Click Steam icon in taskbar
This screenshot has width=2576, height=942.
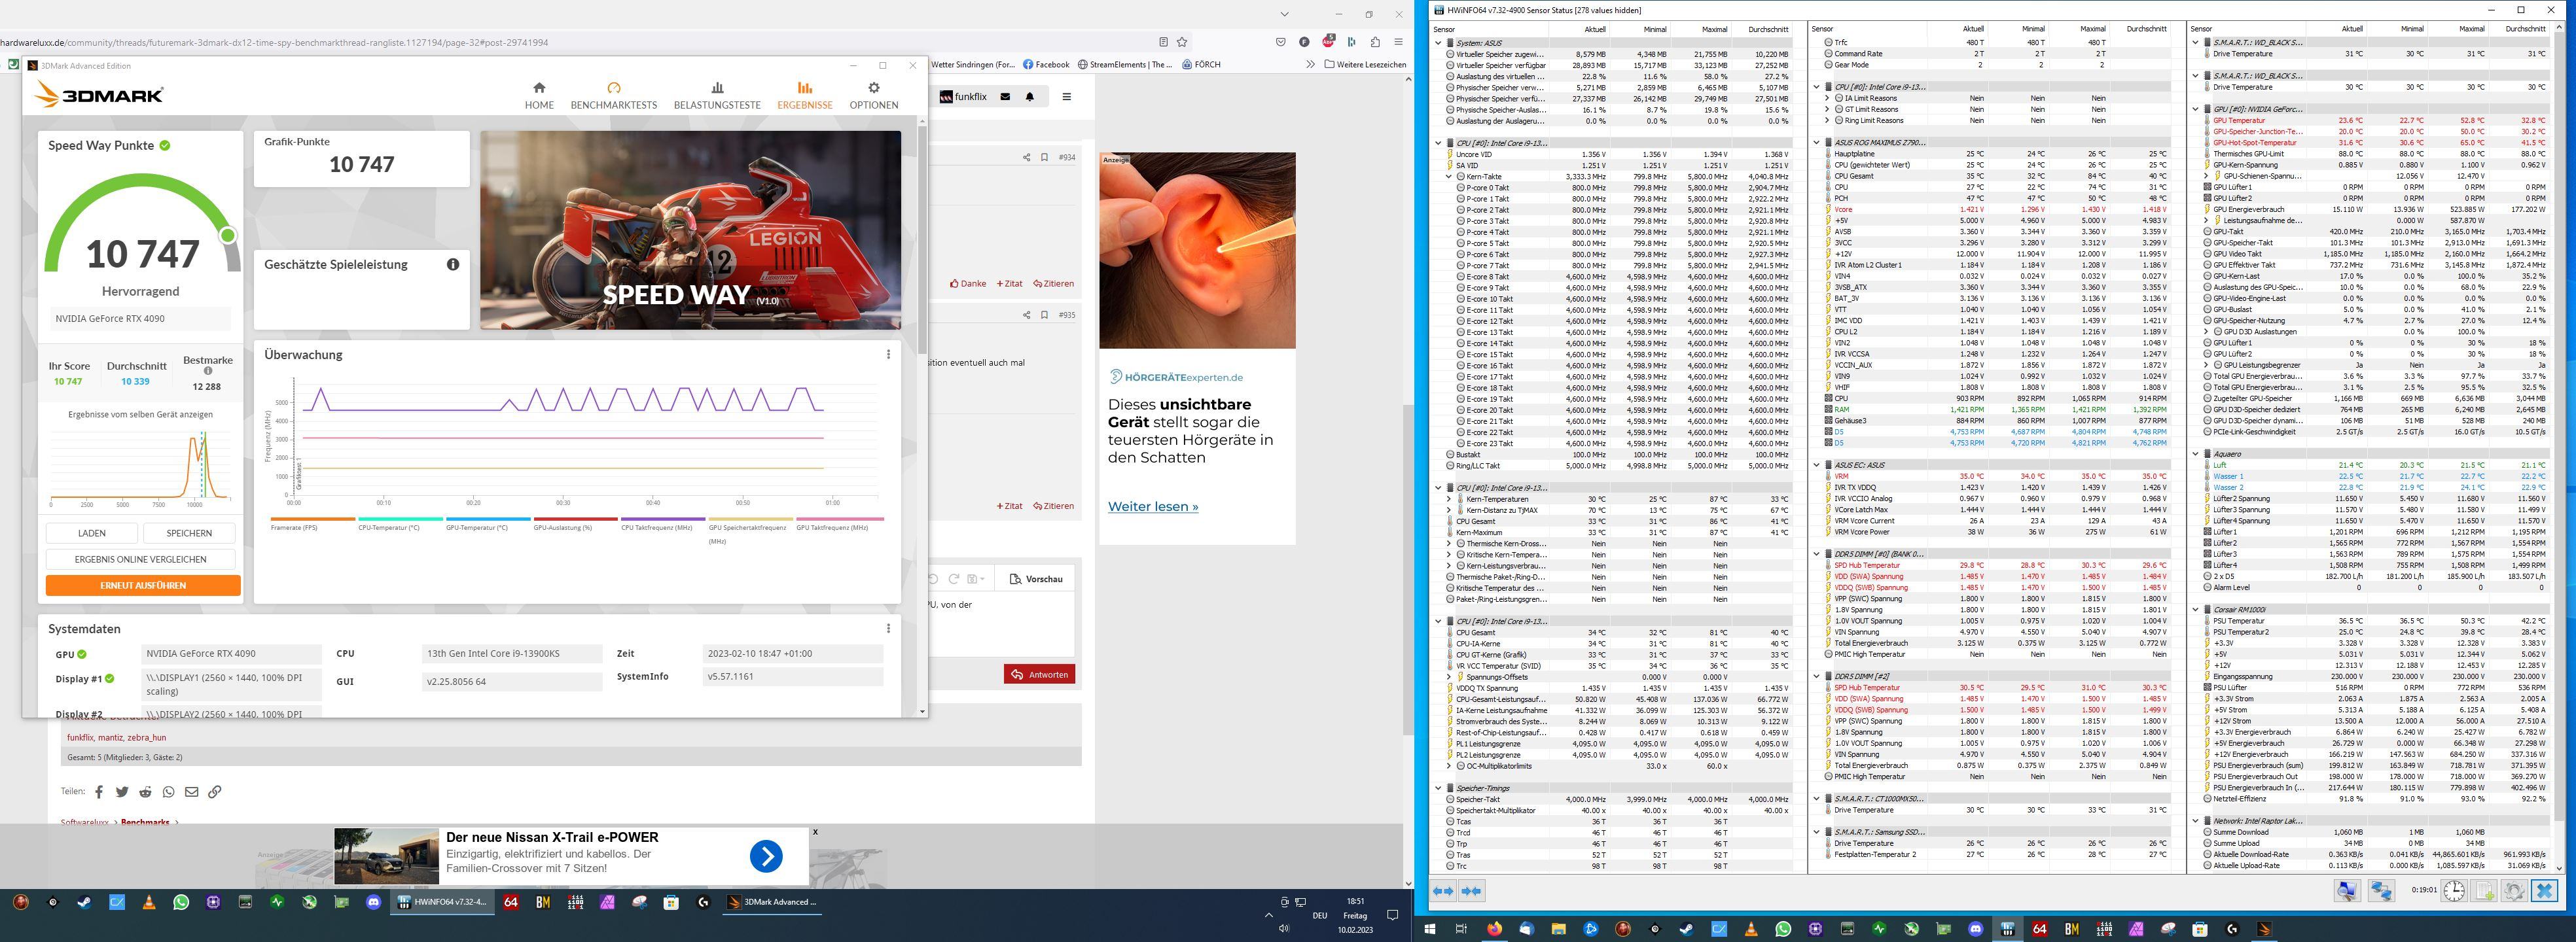(x=84, y=902)
